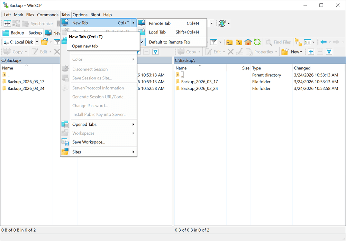Open the C: Local Disk drive dropdown
This screenshot has width=346, height=241.
click(x=37, y=42)
